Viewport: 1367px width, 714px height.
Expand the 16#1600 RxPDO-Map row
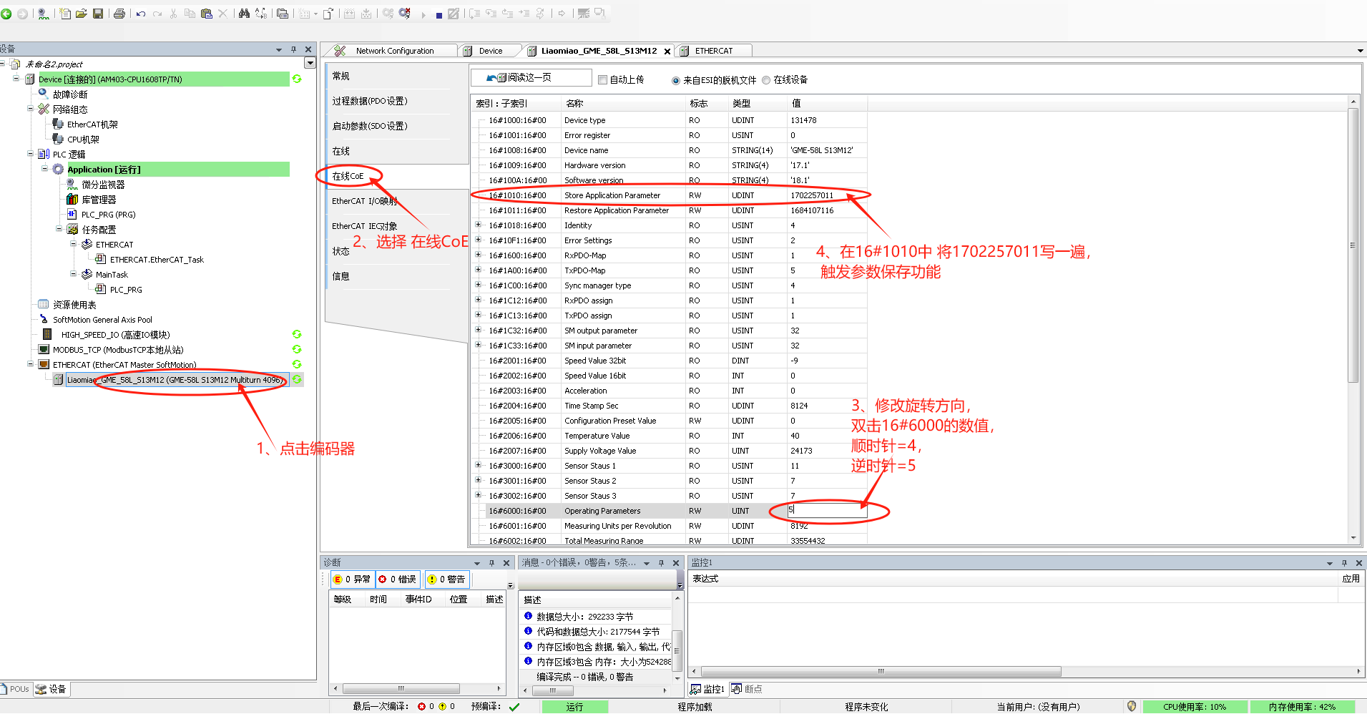(x=479, y=255)
